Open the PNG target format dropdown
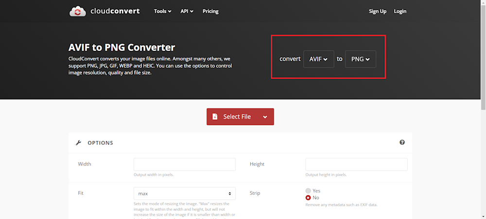The width and height of the screenshot is (486, 219). coord(361,59)
